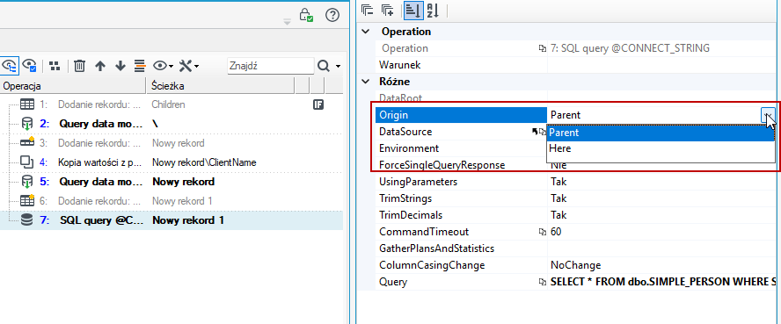This screenshot has width=781, height=324.
Task: Collapse the Operation category chevron
Action: tap(366, 32)
